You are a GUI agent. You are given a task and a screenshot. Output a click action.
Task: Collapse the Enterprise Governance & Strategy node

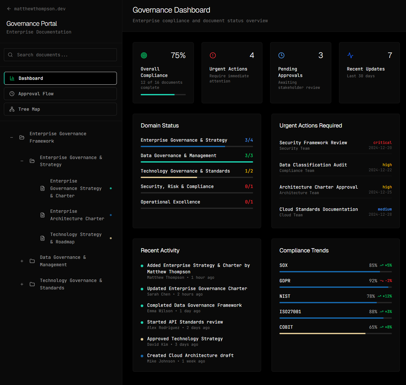(x=22, y=161)
